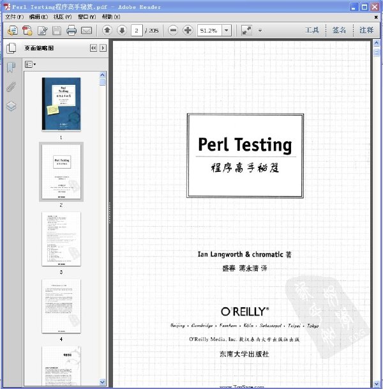Open the attachments paperclip panel
This screenshot has height=389, width=383.
pyautogui.click(x=11, y=87)
